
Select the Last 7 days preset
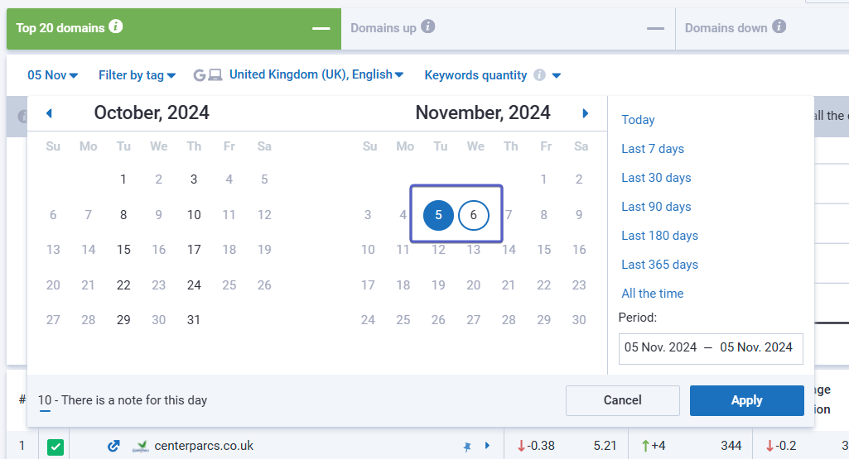(x=653, y=149)
